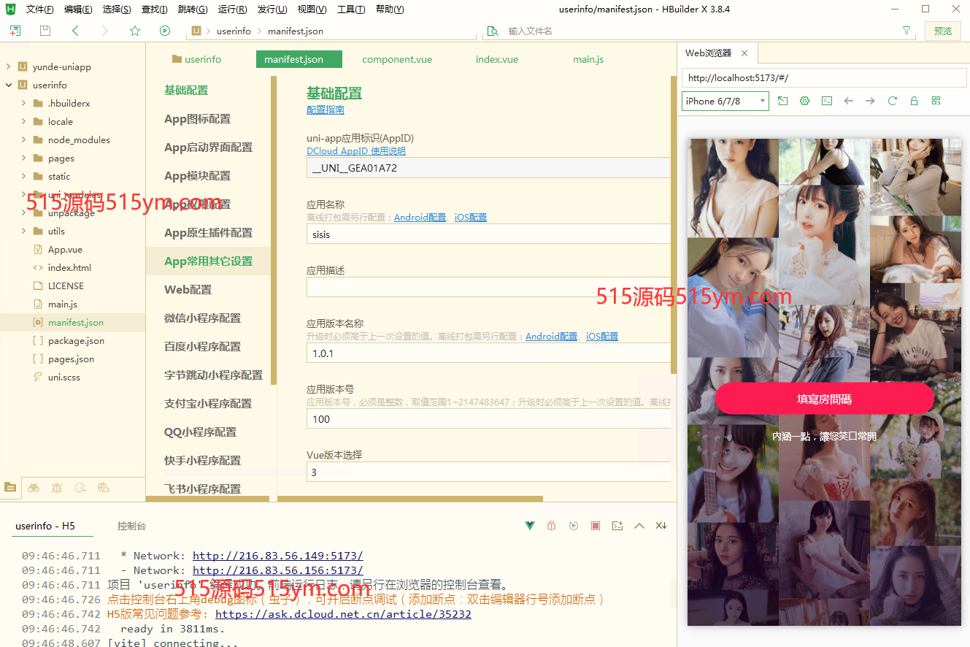Open the Vue devtools in the console toolbar
The height and width of the screenshot is (647, 970).
click(530, 525)
